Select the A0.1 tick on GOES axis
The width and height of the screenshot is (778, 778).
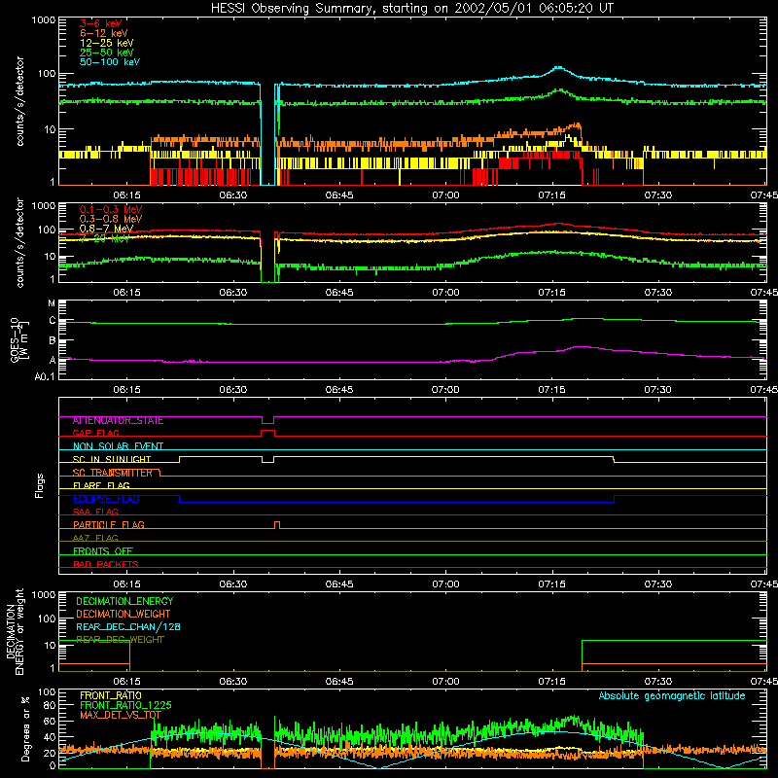[45, 377]
